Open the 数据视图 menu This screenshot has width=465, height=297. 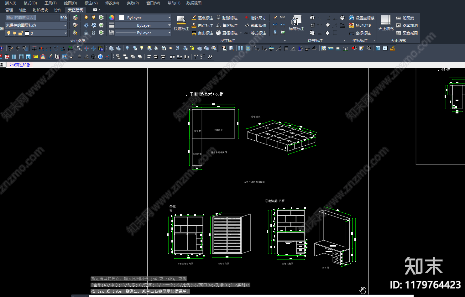coord(194,3)
